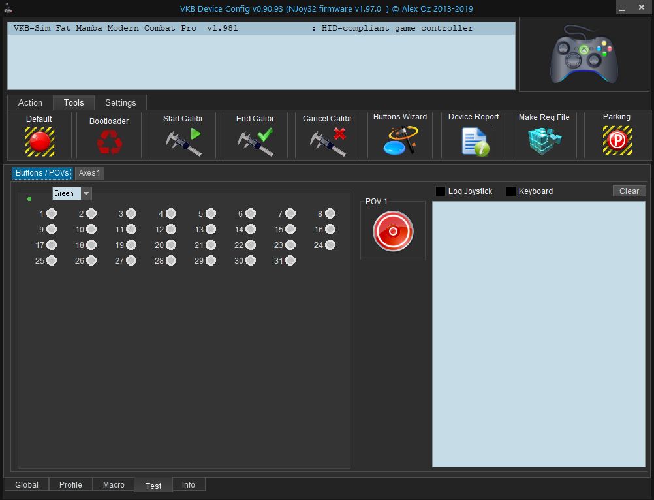Screen dimensions: 654x500
Task: Open the Settings tab
Action: [121, 102]
